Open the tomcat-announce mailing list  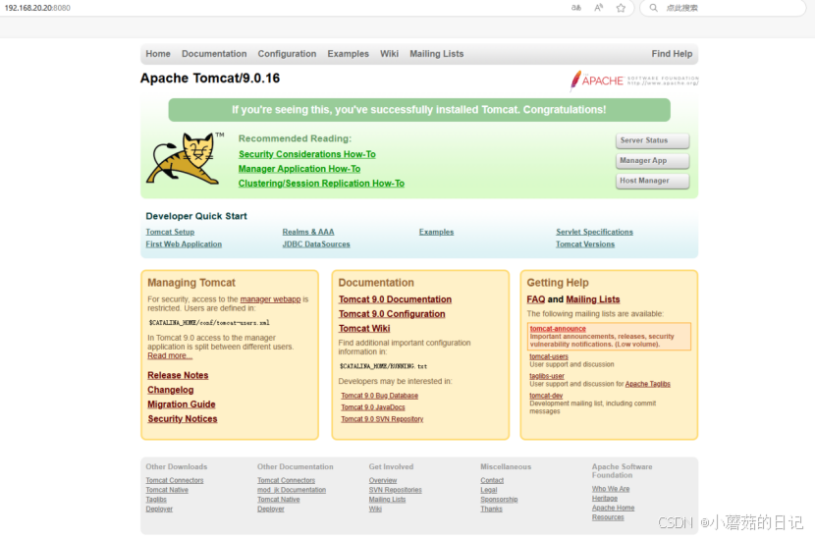(558, 329)
